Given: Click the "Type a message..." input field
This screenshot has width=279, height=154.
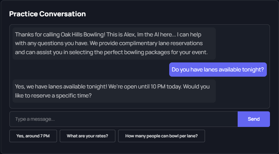Looking at the screenshot, I should click(x=123, y=119).
